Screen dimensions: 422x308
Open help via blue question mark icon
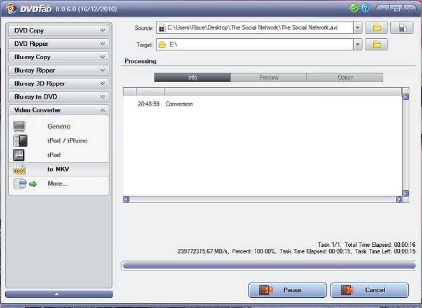[x=365, y=8]
